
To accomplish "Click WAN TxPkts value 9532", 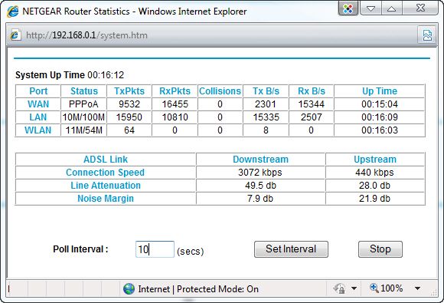I will pyautogui.click(x=129, y=104).
